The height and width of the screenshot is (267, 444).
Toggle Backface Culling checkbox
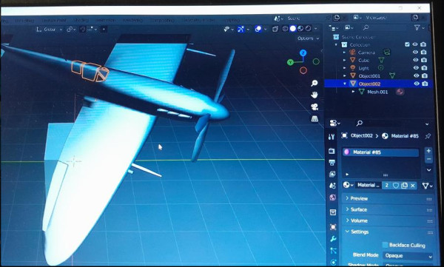coord(385,245)
